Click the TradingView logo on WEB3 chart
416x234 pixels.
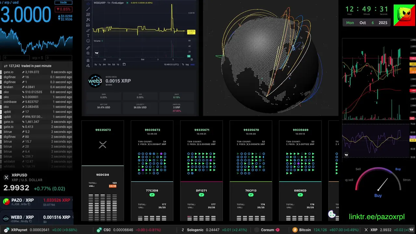[x=97, y=53]
